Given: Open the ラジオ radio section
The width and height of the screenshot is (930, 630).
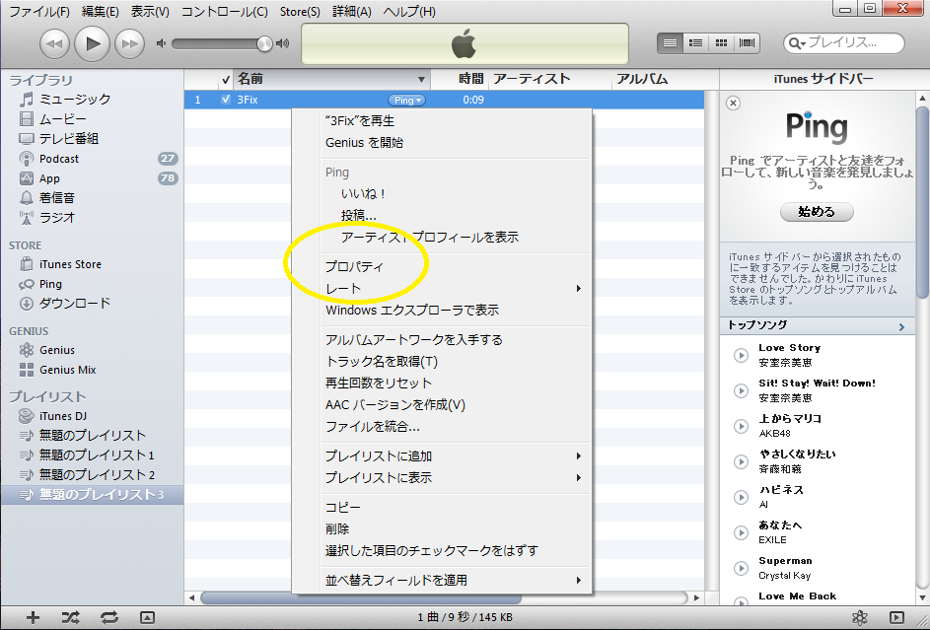Looking at the screenshot, I should pyautogui.click(x=57, y=218).
